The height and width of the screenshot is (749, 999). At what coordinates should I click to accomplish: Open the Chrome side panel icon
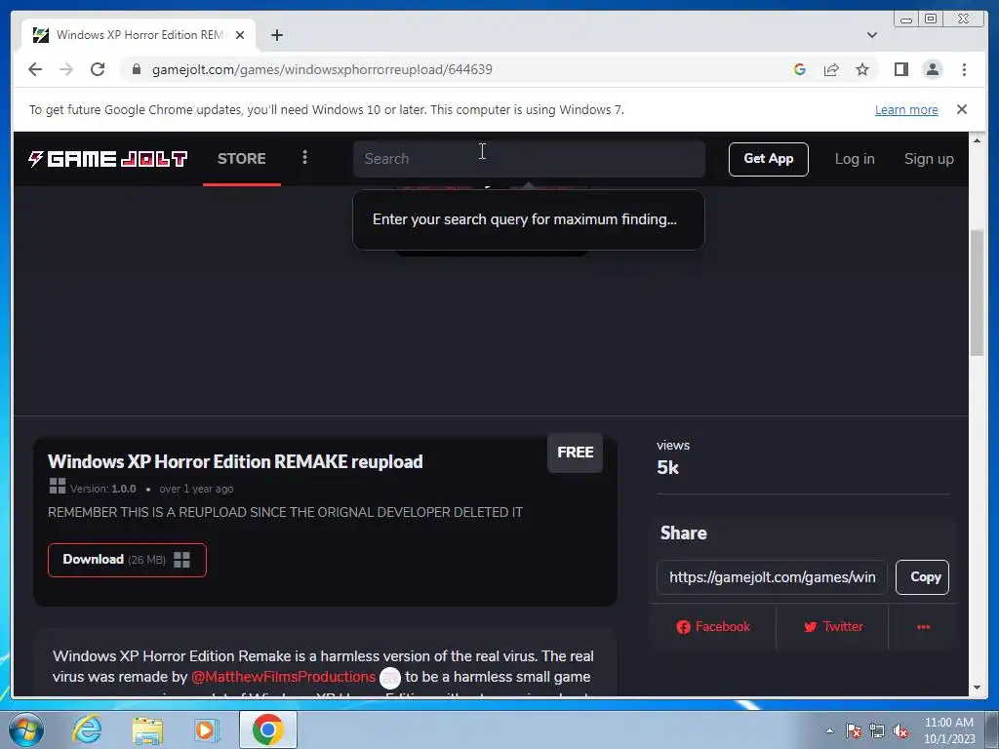[900, 69]
